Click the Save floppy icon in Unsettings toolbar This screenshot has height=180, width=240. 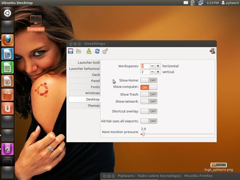tap(71, 51)
